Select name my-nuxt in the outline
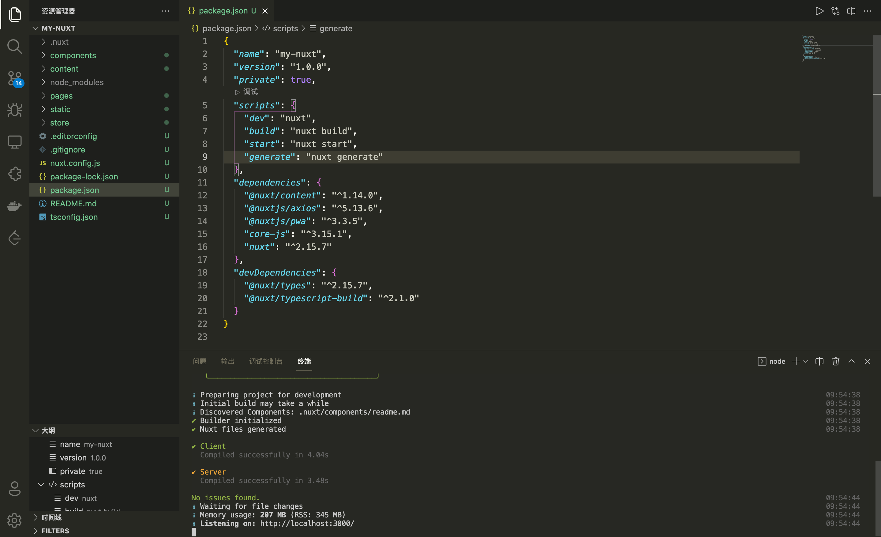This screenshot has width=881, height=537. click(x=104, y=444)
